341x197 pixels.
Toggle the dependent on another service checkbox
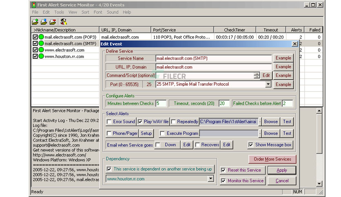pos(109,169)
